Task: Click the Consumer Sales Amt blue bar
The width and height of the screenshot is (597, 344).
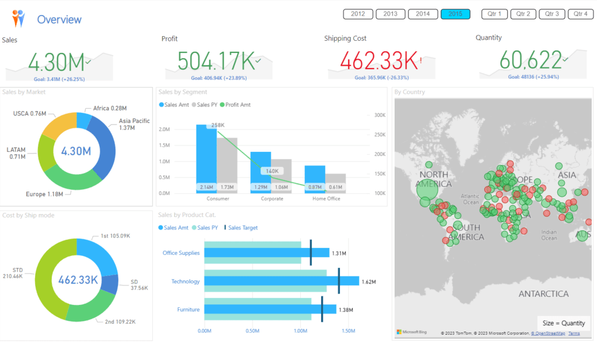Action: pyautogui.click(x=206, y=157)
